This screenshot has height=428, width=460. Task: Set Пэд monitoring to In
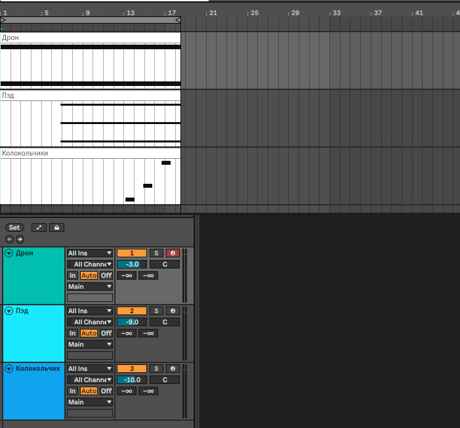pos(72,333)
